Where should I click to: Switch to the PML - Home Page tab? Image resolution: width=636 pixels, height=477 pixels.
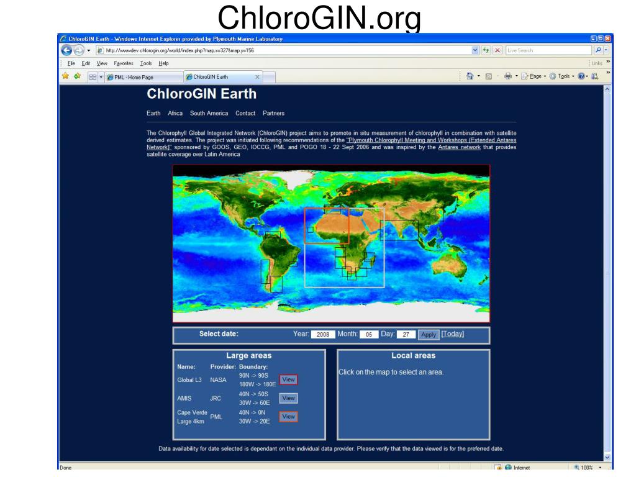[144, 77]
